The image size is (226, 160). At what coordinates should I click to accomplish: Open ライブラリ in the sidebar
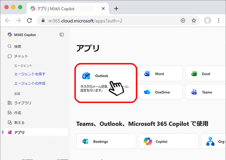(22, 103)
